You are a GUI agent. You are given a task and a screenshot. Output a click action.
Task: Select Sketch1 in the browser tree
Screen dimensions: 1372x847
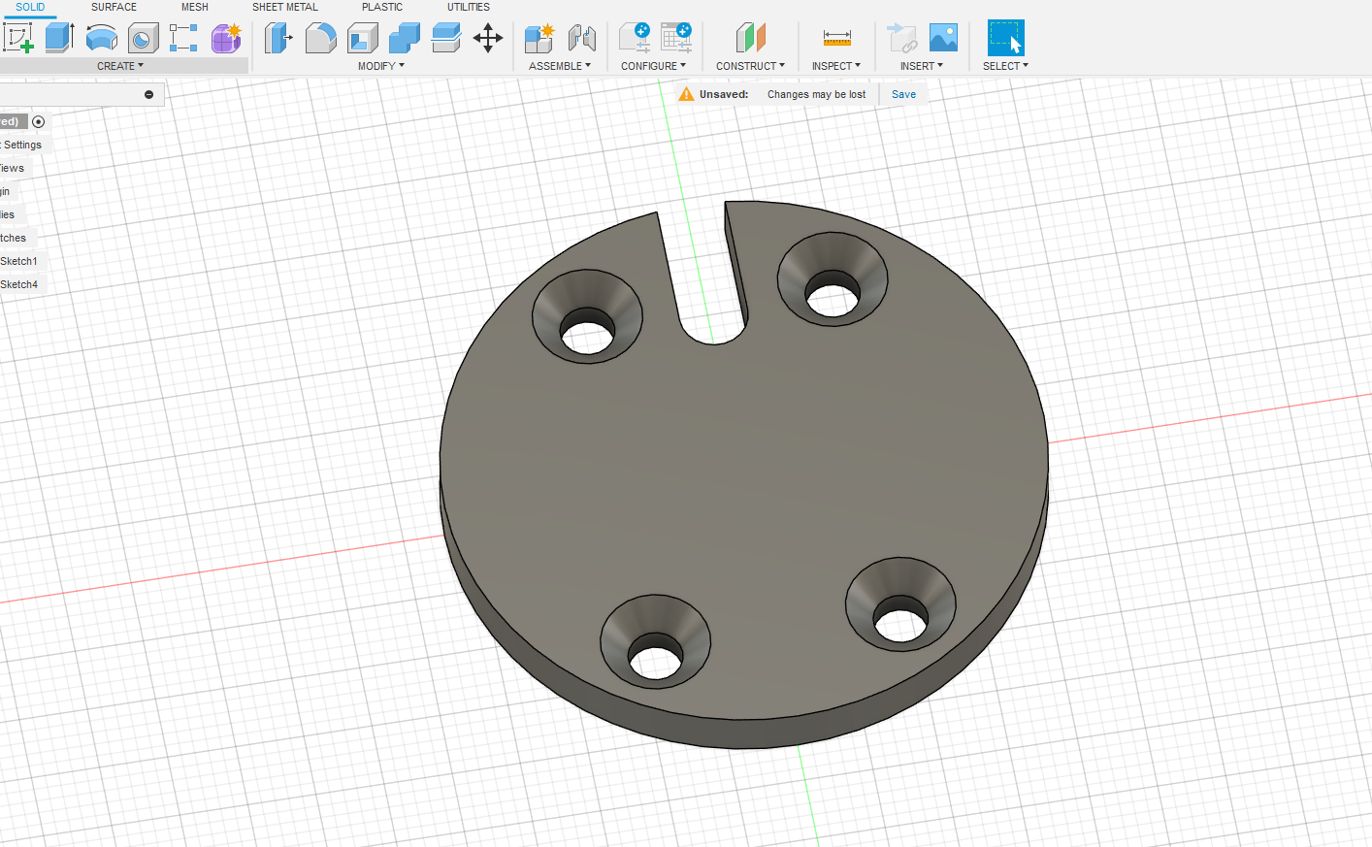click(x=19, y=261)
